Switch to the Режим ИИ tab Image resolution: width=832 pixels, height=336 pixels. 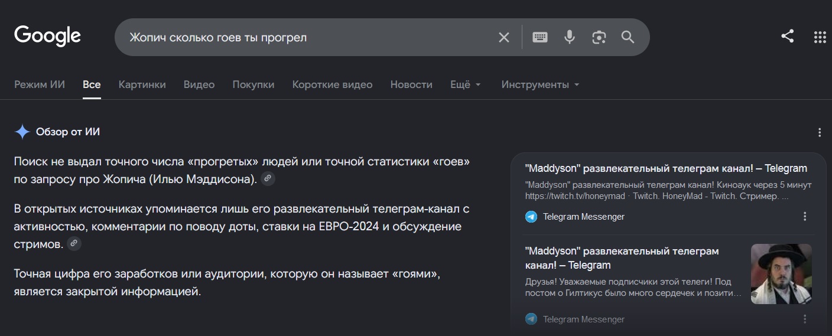(x=40, y=84)
